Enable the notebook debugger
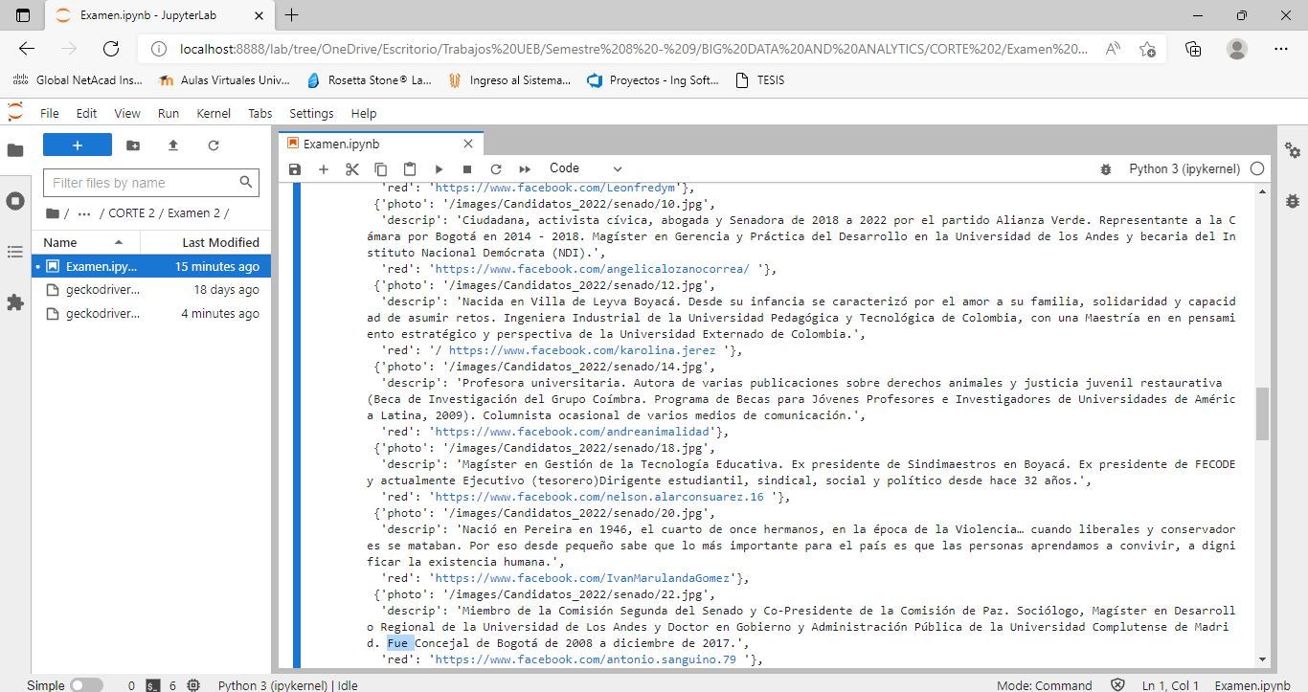 [1106, 168]
